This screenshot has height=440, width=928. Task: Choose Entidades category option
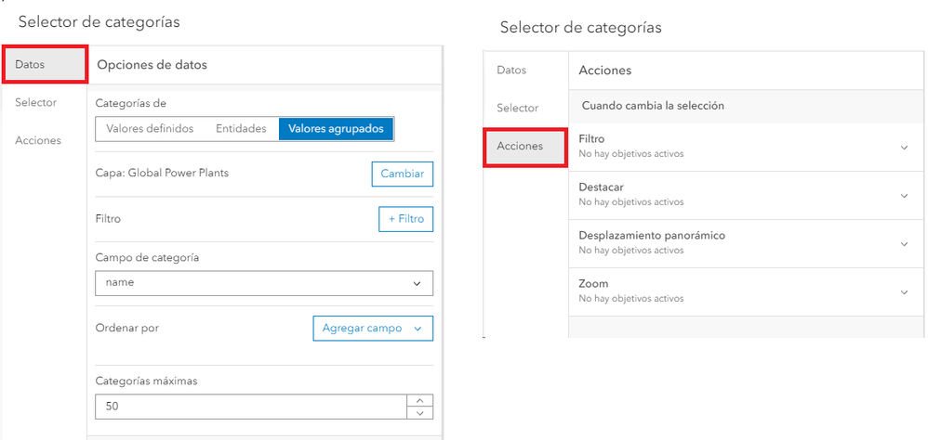[241, 129]
